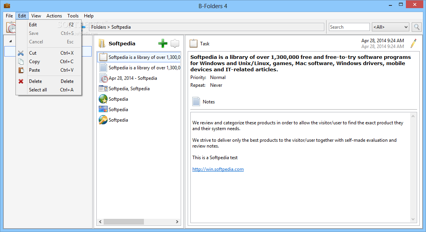
Task: Click the calendar clock icon for Apr 28, 2014 entry
Action: pos(104,78)
